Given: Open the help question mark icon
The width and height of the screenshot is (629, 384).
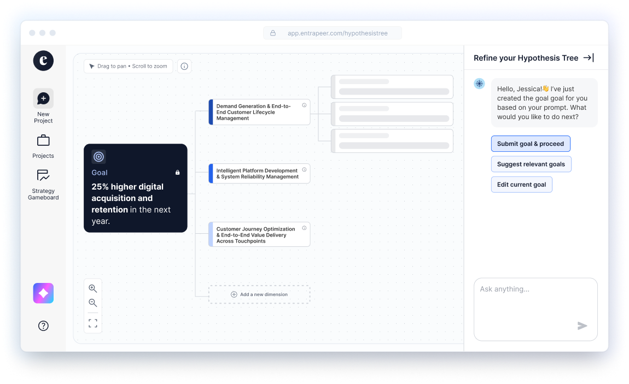Looking at the screenshot, I should point(43,326).
